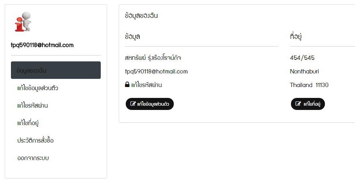View ประวัติการสั่งซื้อ order history
This screenshot has height=183, width=355.
tap(35, 140)
